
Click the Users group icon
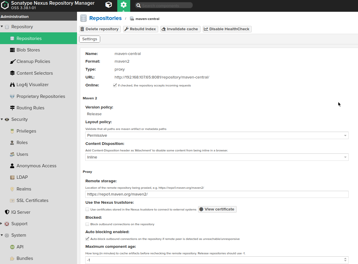[12, 154]
